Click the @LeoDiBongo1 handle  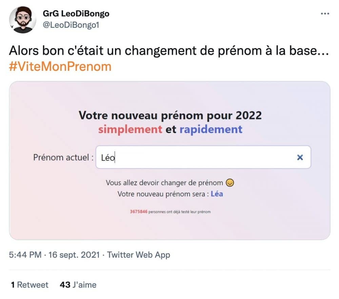(x=71, y=25)
